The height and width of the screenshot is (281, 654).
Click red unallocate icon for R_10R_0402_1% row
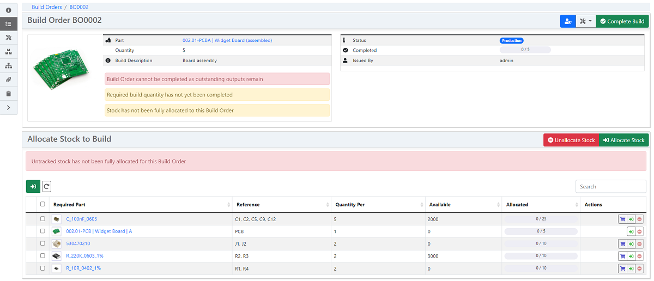tap(639, 268)
